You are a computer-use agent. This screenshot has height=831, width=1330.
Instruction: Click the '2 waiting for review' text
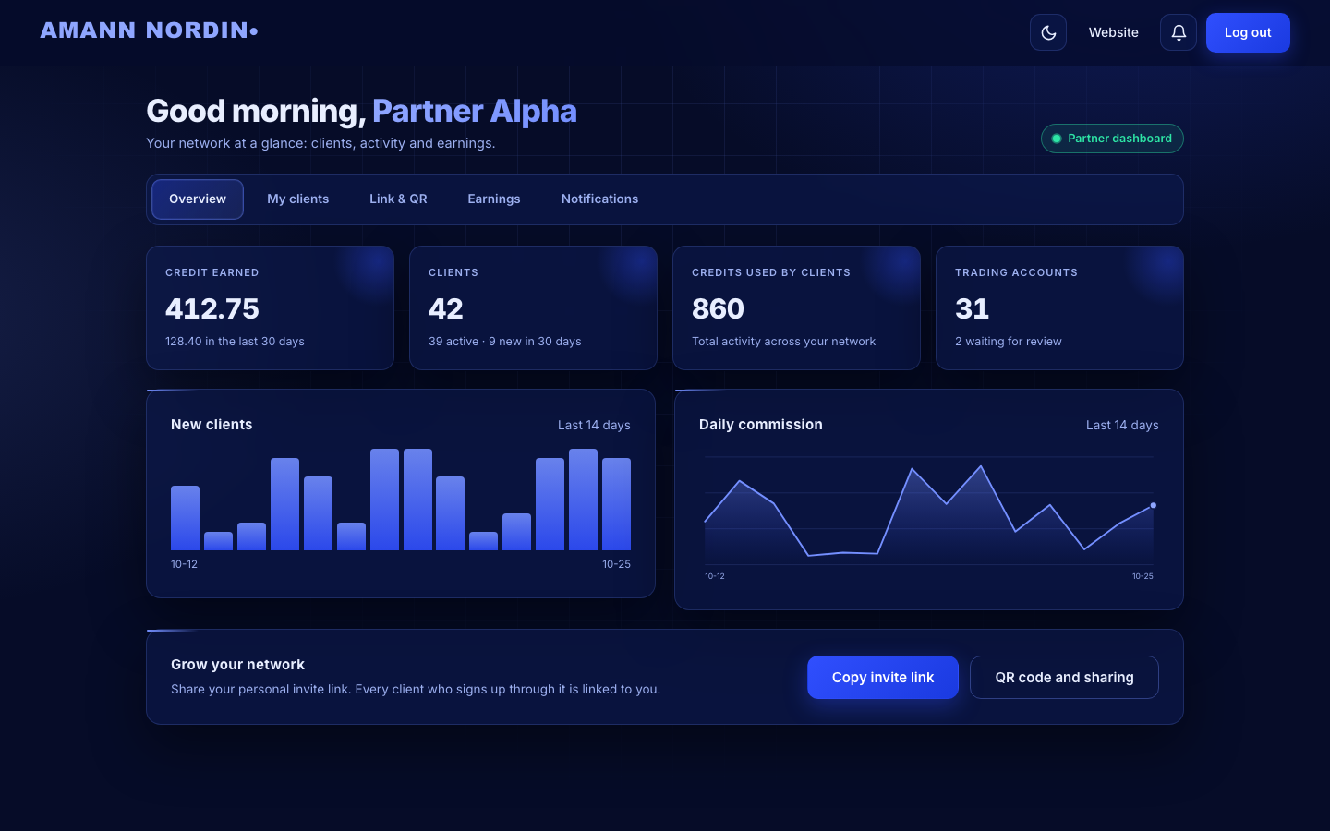[1009, 342]
